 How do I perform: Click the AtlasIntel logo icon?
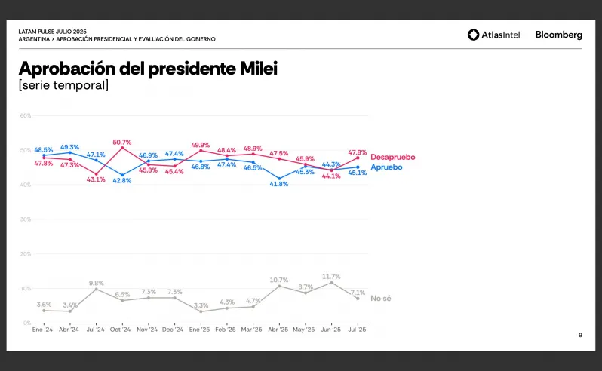[474, 35]
